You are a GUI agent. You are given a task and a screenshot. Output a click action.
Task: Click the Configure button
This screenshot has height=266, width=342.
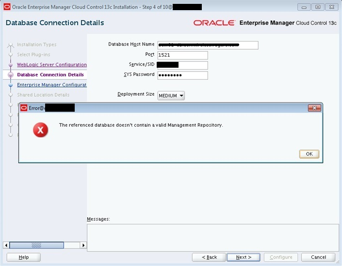pos(281,257)
